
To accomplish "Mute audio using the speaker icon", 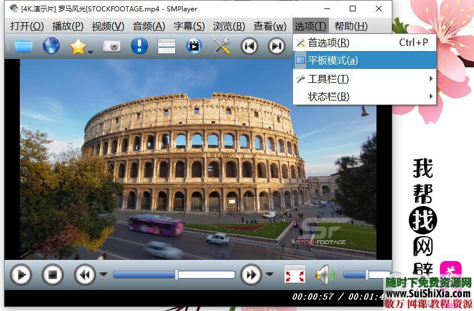I will pyautogui.click(x=324, y=275).
